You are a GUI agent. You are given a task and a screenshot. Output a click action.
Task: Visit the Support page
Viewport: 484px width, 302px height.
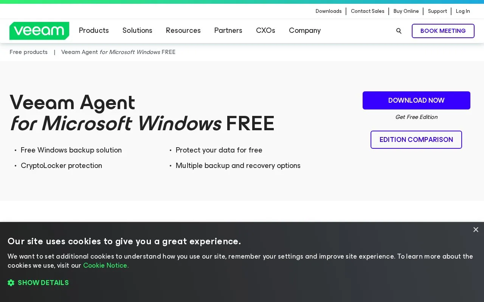(437, 11)
